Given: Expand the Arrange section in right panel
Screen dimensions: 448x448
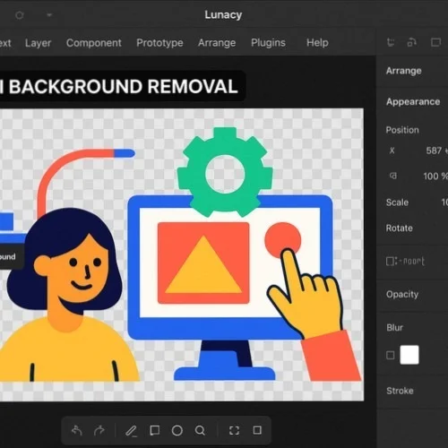Looking at the screenshot, I should [x=403, y=71].
